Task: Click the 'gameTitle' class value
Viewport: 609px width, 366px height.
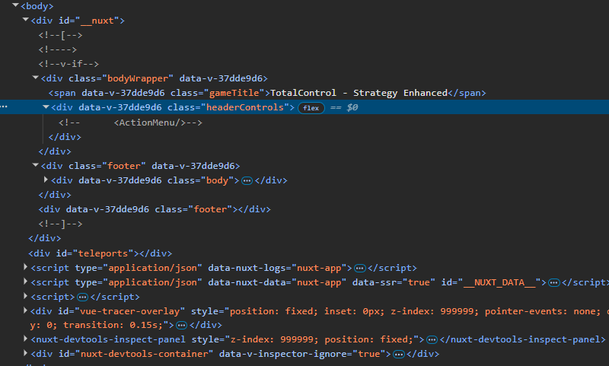Action: tap(234, 93)
